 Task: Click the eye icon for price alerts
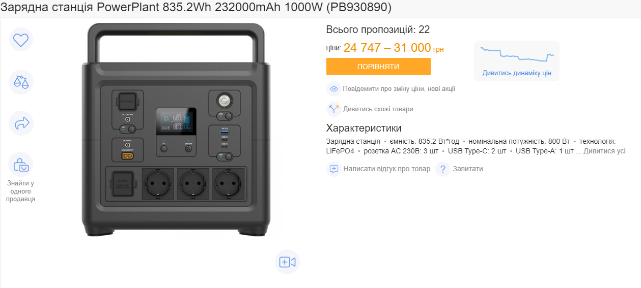pos(334,89)
